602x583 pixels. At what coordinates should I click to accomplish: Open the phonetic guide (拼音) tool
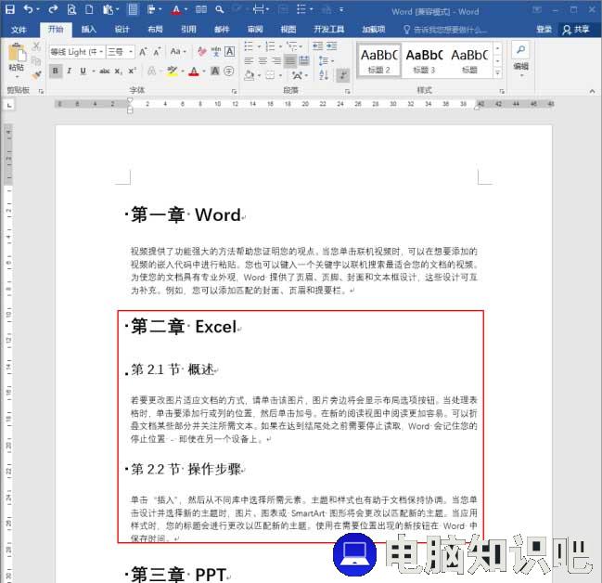[216, 51]
